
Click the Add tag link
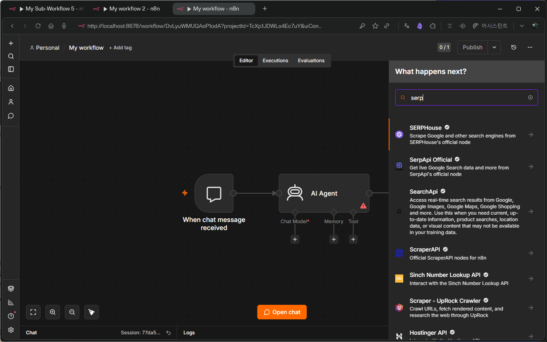click(120, 48)
